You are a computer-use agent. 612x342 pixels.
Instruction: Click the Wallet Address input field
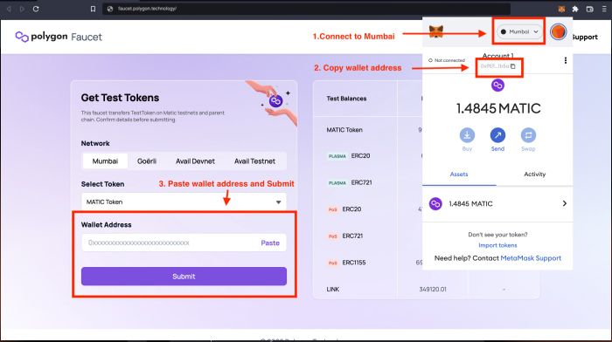184,243
